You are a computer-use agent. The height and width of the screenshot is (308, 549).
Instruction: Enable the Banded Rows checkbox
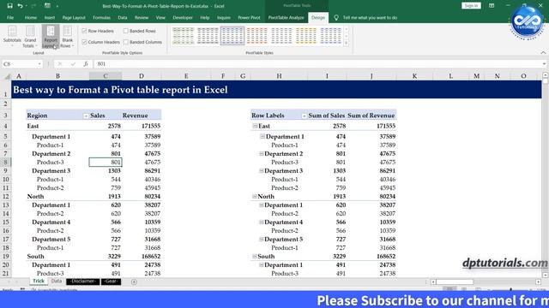126,31
